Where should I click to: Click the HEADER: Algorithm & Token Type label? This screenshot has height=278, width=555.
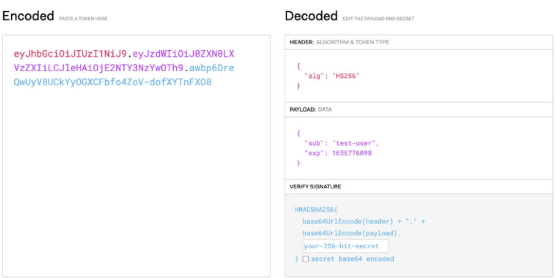pos(339,42)
